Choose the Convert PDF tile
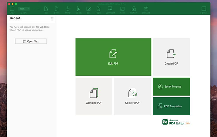The width and height of the screenshot is (217, 137). (133, 96)
